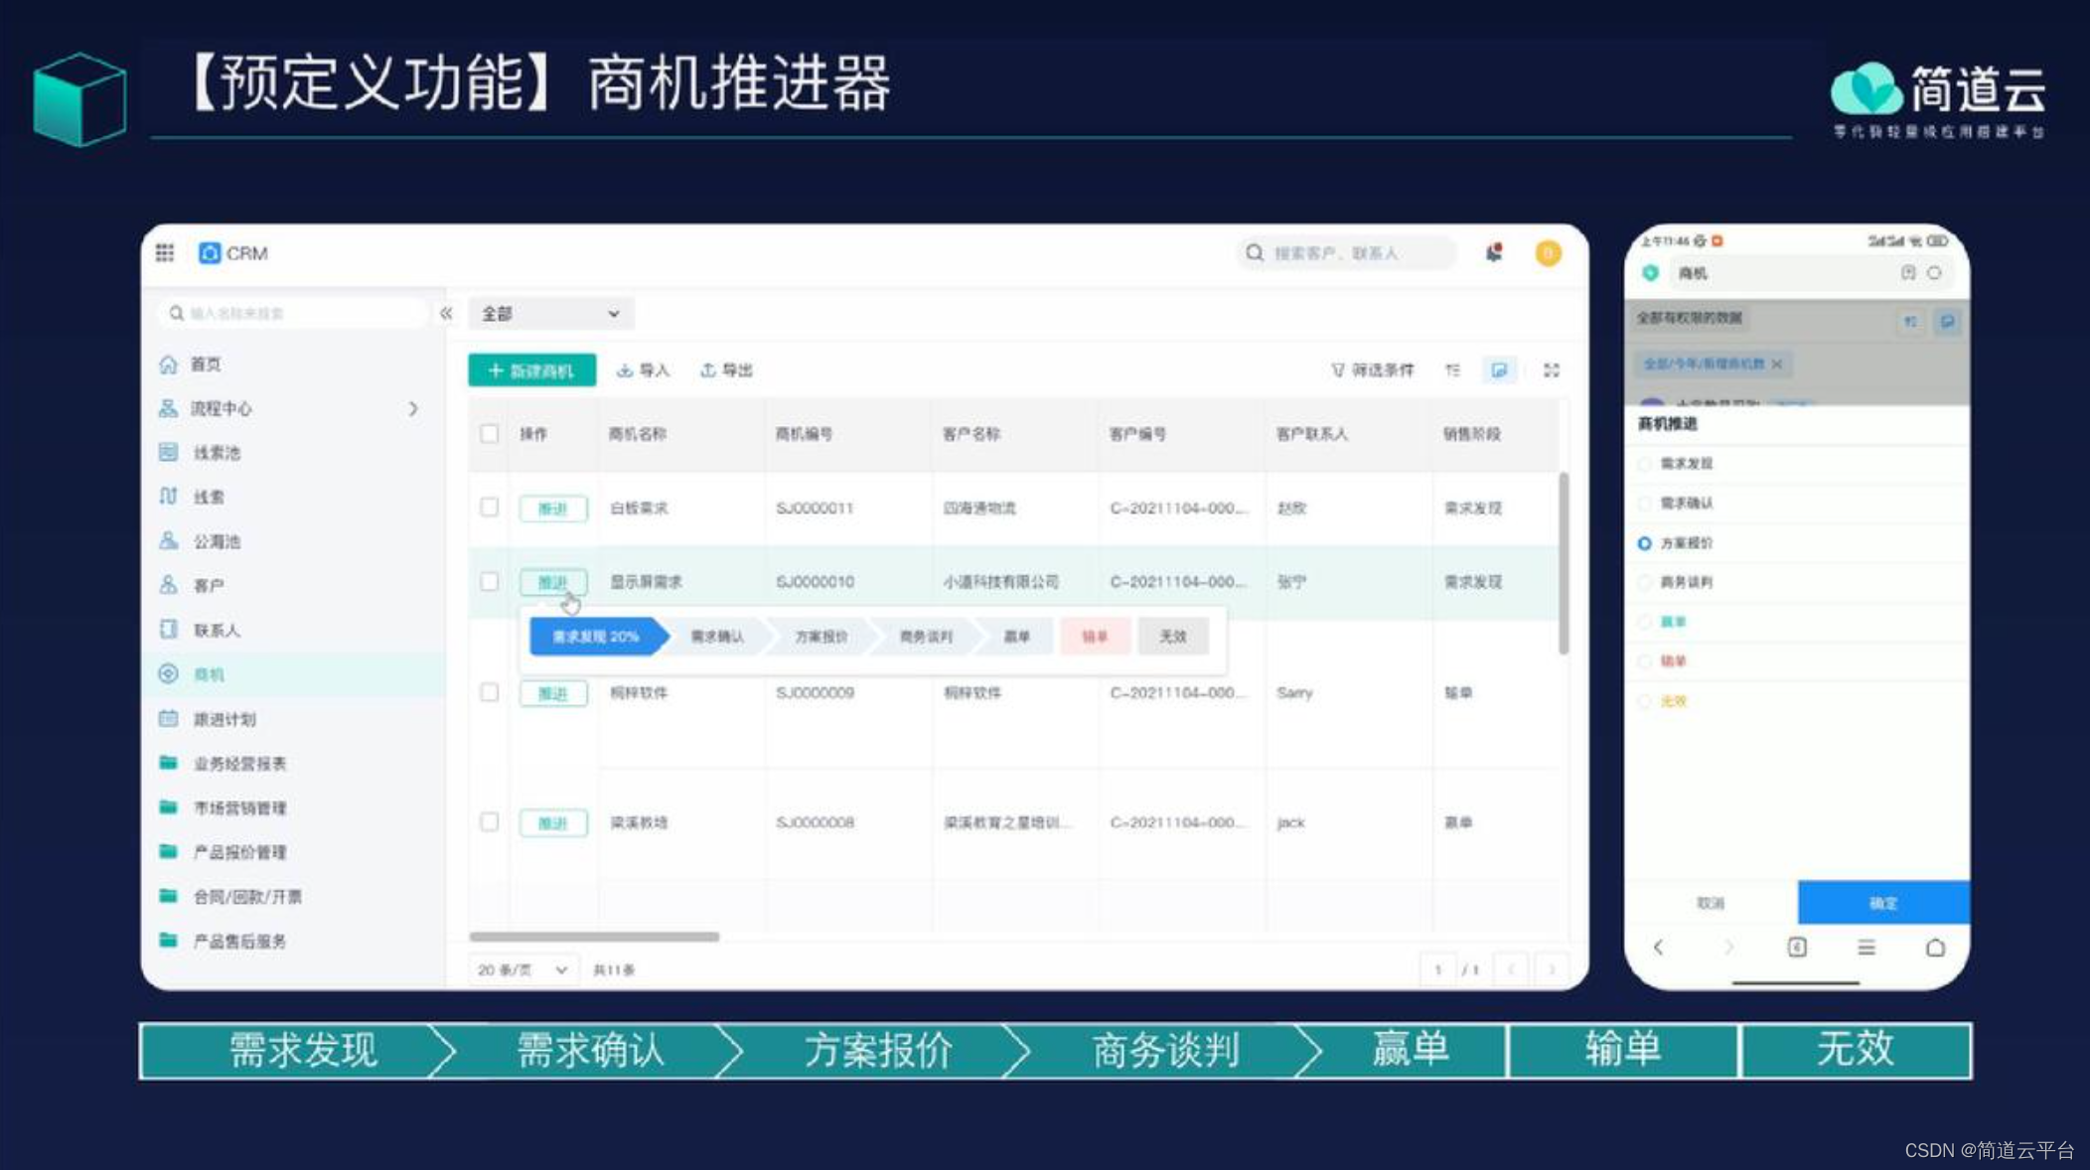Open the 全部 view dropdown
This screenshot has width=2090, height=1170.
[x=549, y=313]
